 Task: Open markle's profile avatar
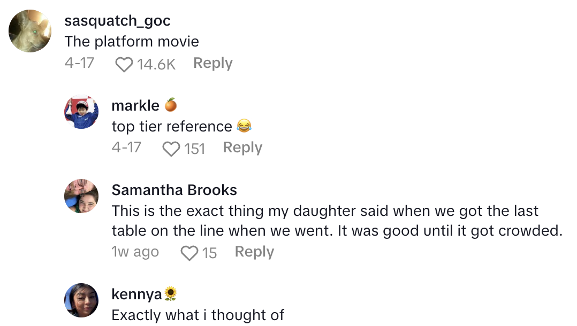tap(81, 112)
